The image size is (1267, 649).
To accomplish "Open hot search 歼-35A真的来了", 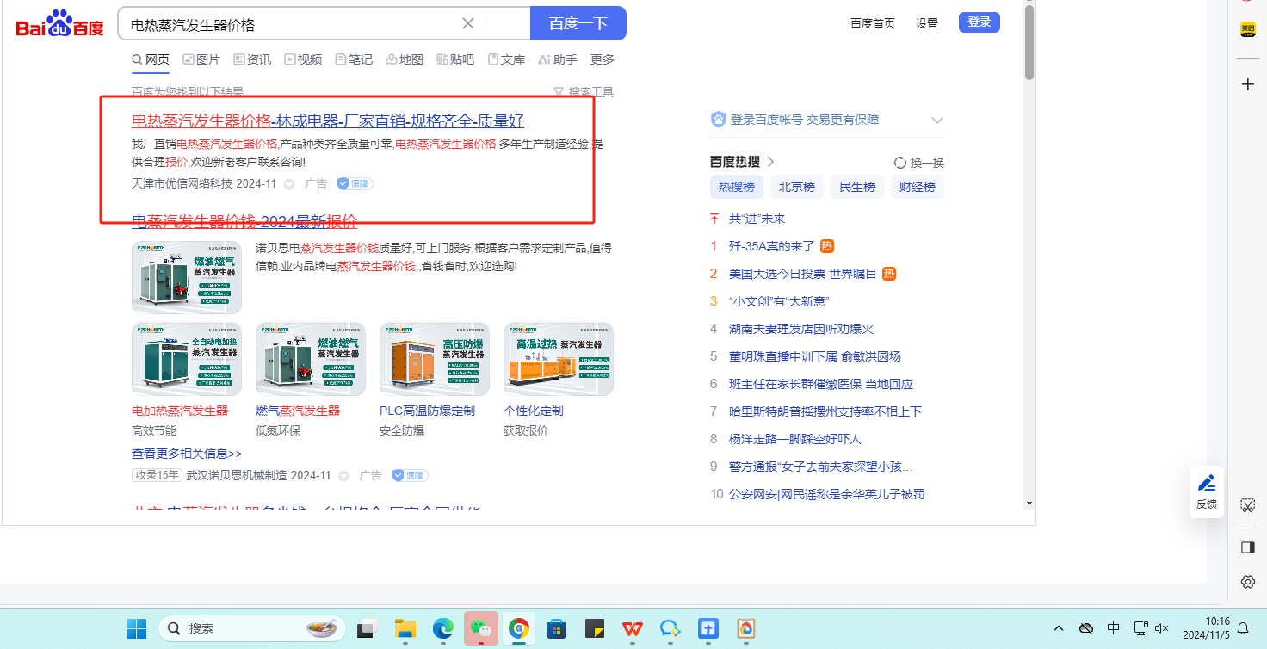I will pyautogui.click(x=771, y=246).
